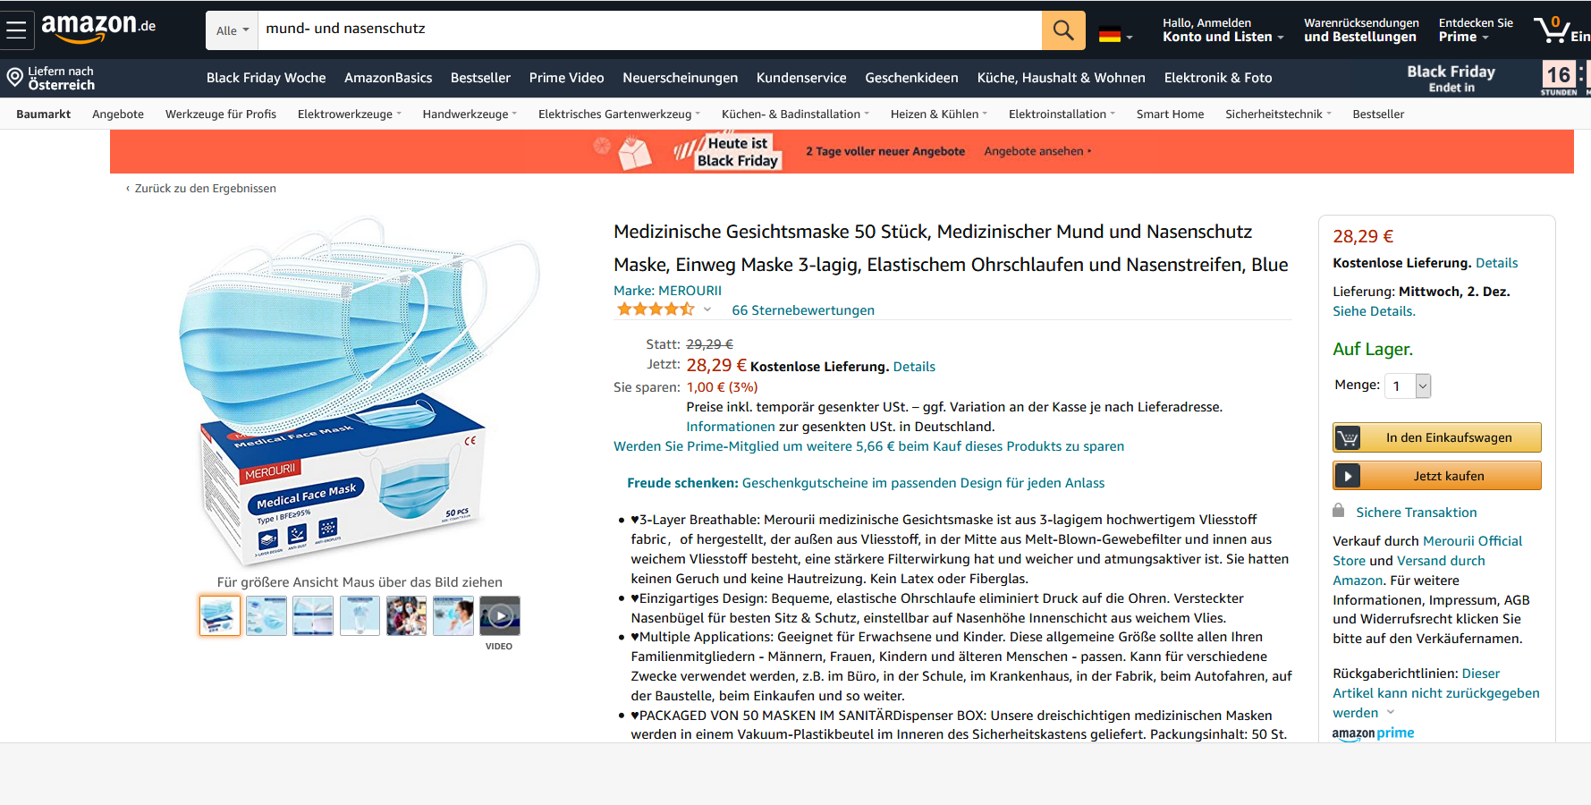
Task: Open the hamburger menu icon
Action: click(16, 30)
